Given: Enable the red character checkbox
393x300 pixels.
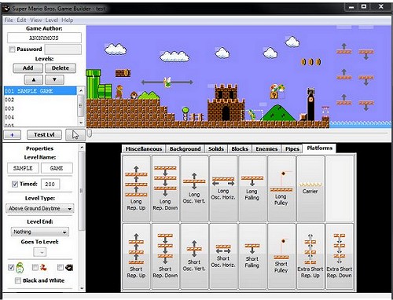Looking at the screenshot, I should [35, 267].
